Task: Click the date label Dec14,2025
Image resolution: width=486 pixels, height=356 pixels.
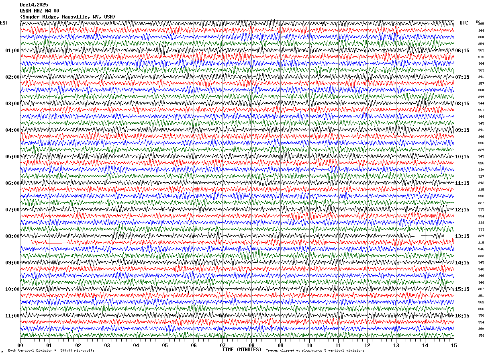Action: pyautogui.click(x=34, y=5)
